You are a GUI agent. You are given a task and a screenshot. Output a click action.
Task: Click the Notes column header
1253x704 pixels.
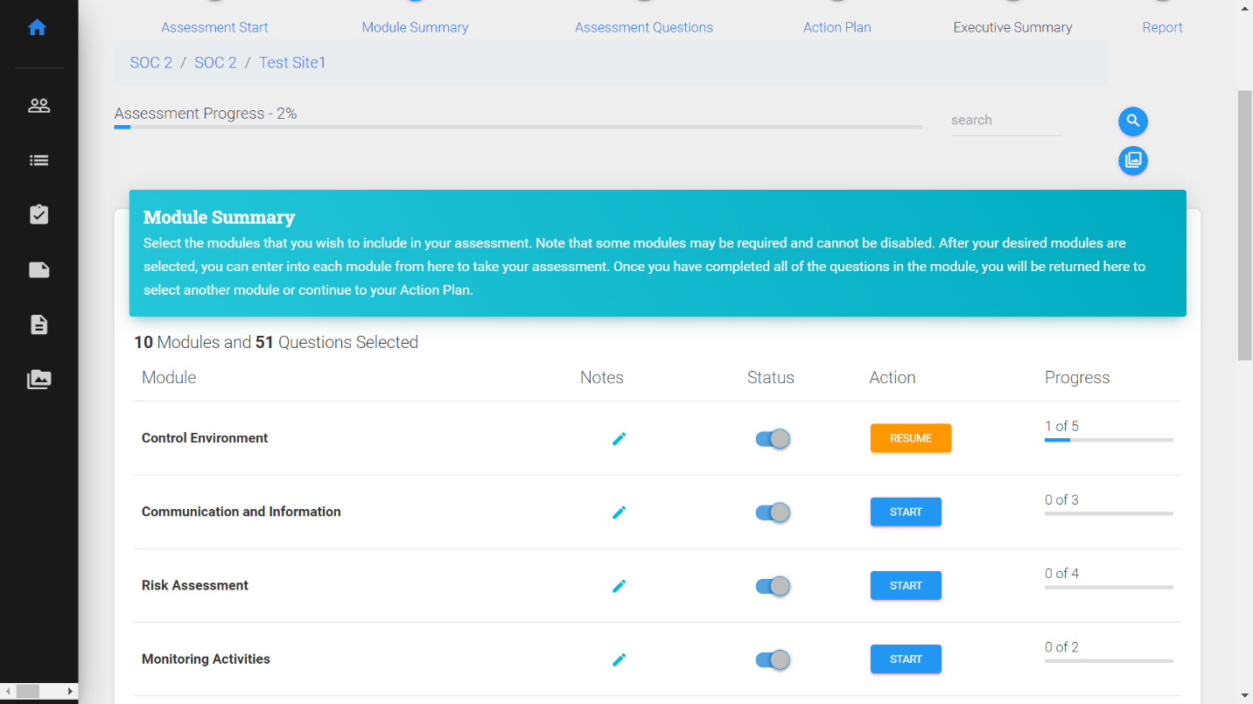pos(602,377)
